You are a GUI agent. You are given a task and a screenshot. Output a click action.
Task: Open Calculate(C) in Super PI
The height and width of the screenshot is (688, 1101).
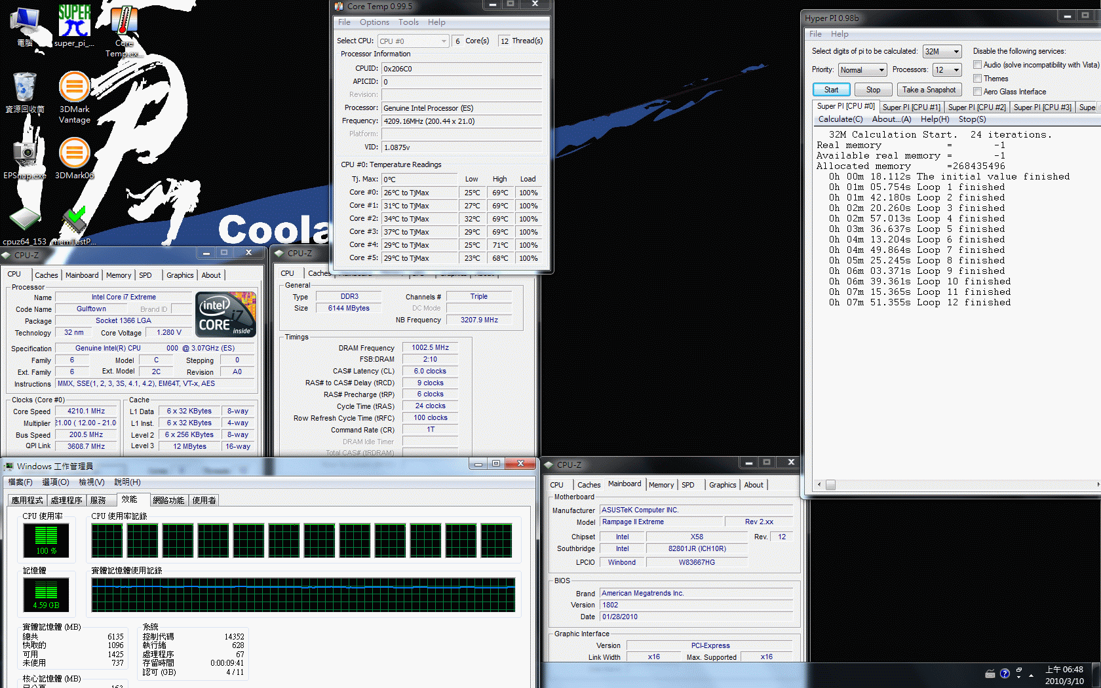tap(840, 119)
